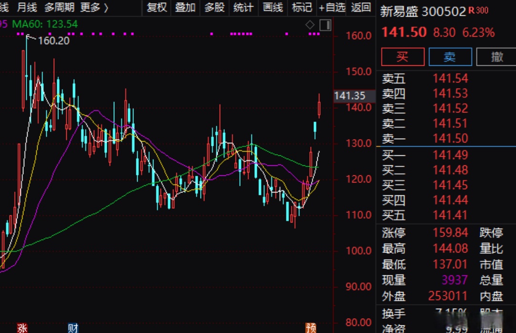The height and width of the screenshot is (333, 516).
Task: Click the 买三 price 141.45
Action: (450, 185)
